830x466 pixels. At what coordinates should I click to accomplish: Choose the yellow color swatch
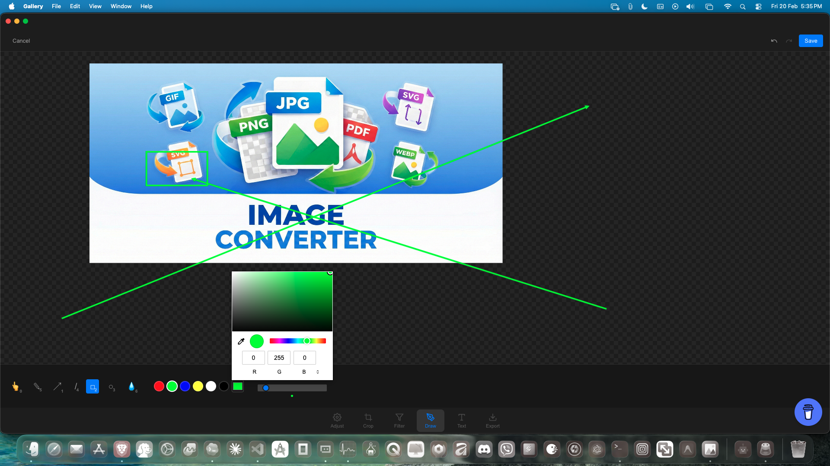pyautogui.click(x=198, y=386)
